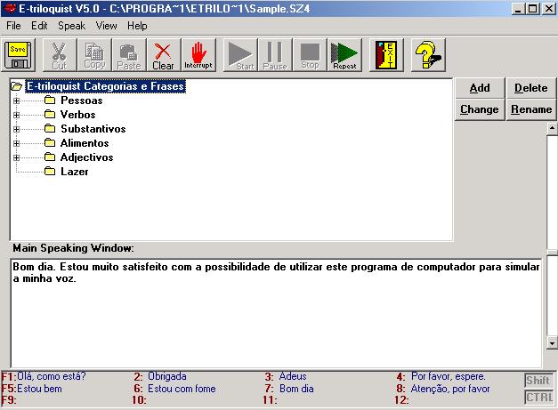
Task: Hit the red hand Interrupt button
Action: point(198,55)
